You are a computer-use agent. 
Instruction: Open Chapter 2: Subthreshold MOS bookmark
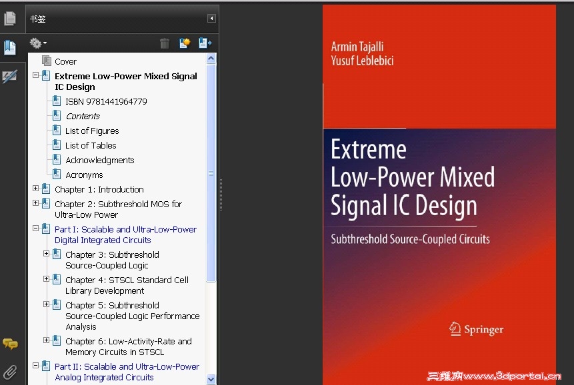(x=118, y=209)
